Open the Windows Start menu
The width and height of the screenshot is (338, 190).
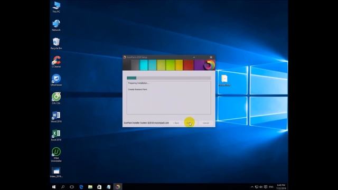tap(54, 187)
